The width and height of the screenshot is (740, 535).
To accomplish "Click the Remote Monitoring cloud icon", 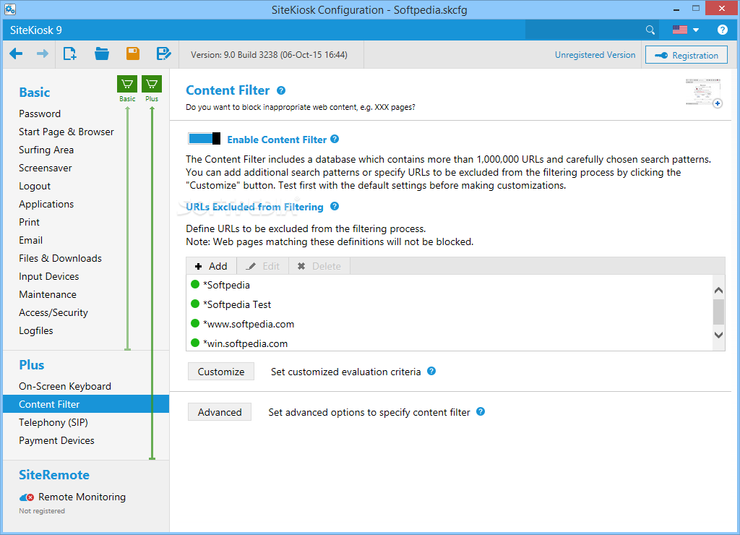I will tap(27, 497).
